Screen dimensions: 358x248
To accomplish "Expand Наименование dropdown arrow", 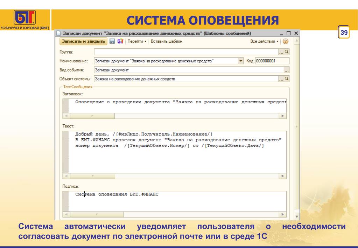I will (x=241, y=61).
